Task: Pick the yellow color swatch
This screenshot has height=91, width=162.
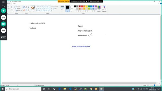Action: coord(87,6)
